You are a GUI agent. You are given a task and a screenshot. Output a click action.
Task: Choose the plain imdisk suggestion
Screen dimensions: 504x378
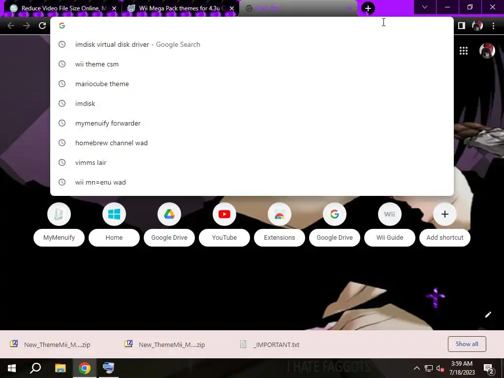(x=252, y=103)
